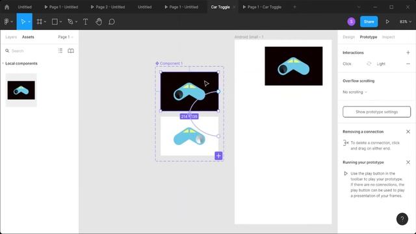This screenshot has width=416, height=234.
Task: Open the team library book icon
Action: tap(71, 51)
